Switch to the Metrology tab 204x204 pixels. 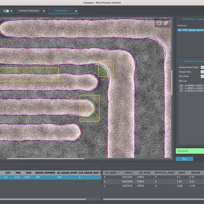(61, 11)
